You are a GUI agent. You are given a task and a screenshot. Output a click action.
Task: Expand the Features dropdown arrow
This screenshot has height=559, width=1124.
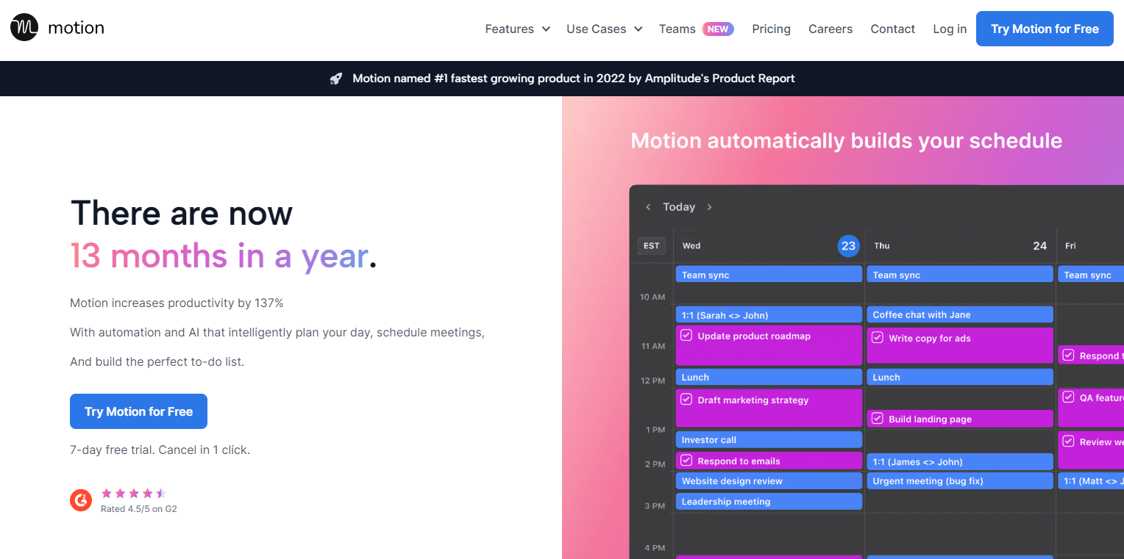click(x=546, y=29)
